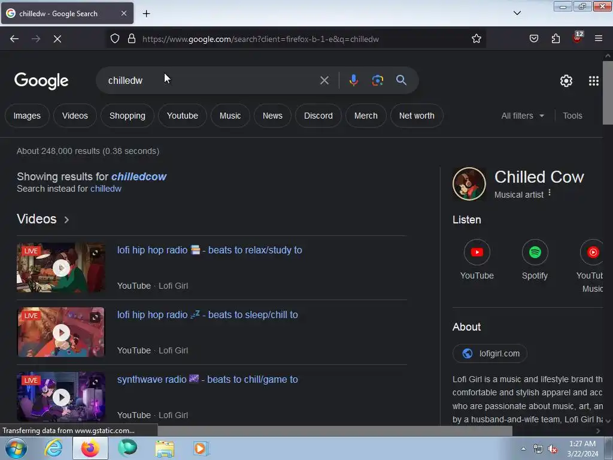Open Windows Start menu
The width and height of the screenshot is (613, 460).
point(16,448)
